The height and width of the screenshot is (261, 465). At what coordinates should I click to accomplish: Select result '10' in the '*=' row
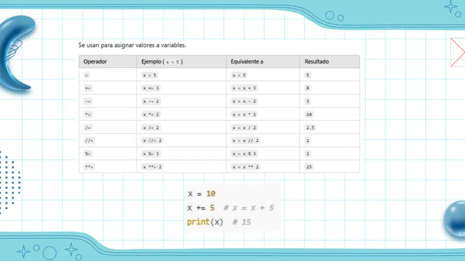coord(309,115)
